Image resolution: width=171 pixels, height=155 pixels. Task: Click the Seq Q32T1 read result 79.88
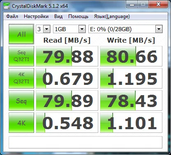[x=67, y=56]
